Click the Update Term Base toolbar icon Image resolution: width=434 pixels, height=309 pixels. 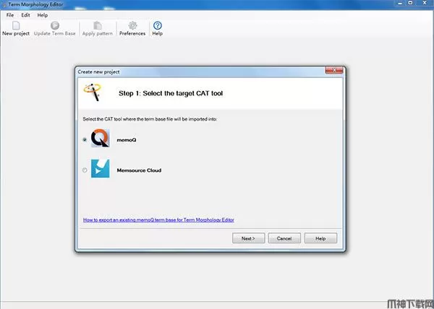pyautogui.click(x=55, y=26)
